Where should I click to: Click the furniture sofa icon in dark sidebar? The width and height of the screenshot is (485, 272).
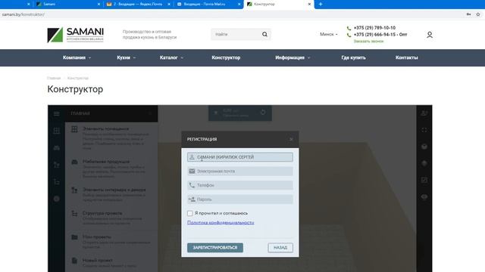(x=57, y=148)
